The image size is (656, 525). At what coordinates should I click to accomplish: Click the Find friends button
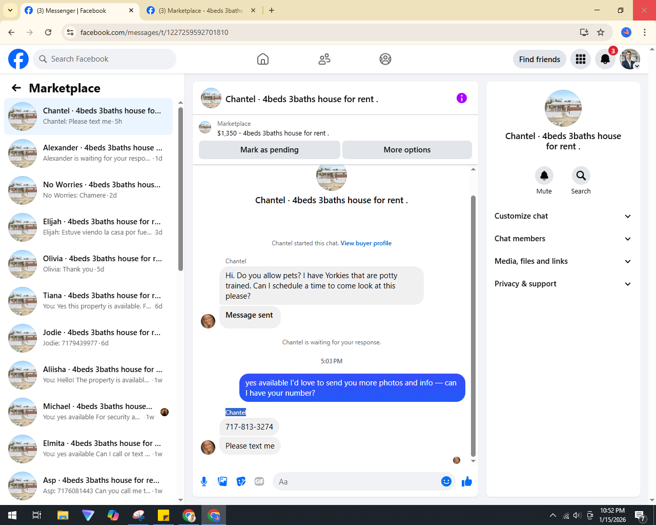[540, 59]
